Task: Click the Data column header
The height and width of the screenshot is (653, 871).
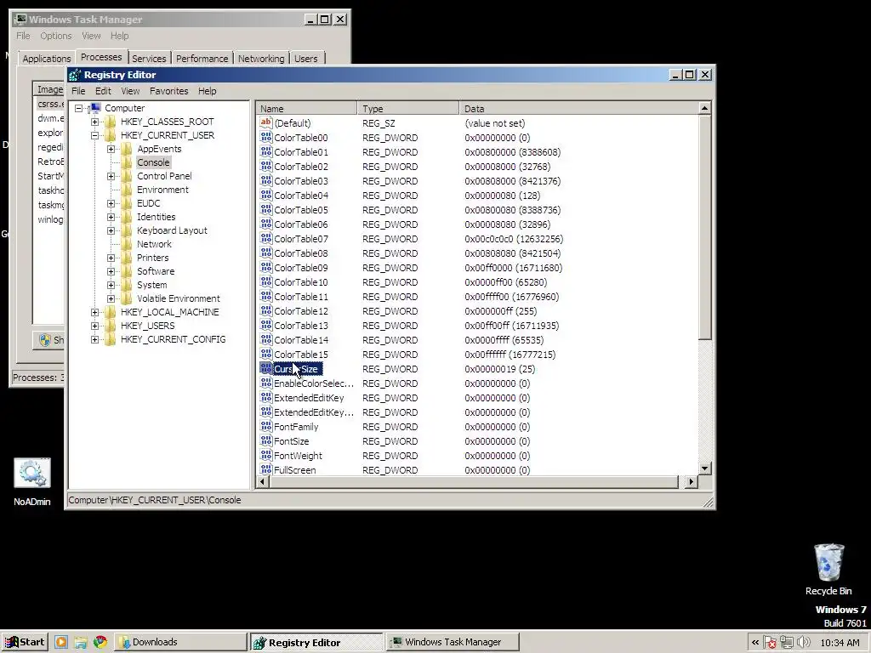Action: pyautogui.click(x=578, y=109)
